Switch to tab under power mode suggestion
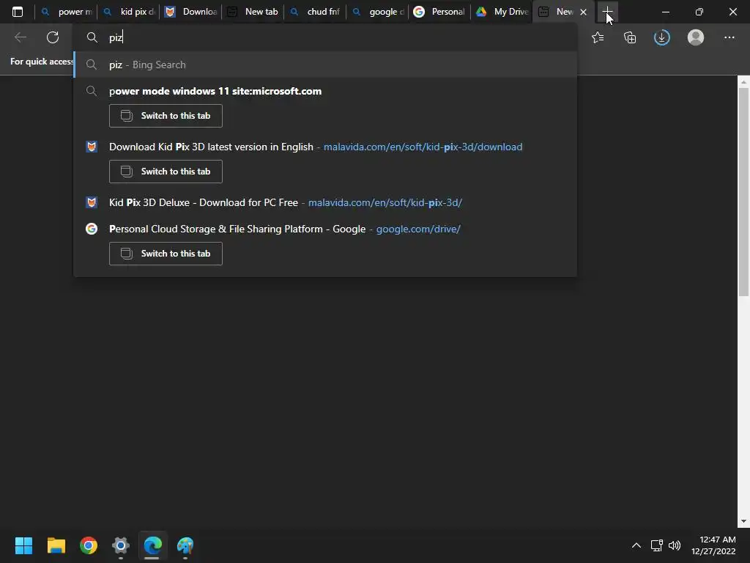Image resolution: width=750 pixels, height=563 pixels. [166, 116]
